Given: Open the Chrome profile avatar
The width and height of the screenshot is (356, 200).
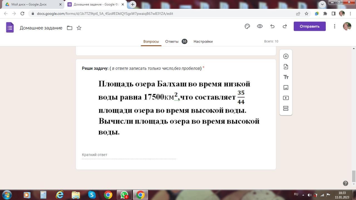Looking at the screenshot, I should (x=342, y=14).
